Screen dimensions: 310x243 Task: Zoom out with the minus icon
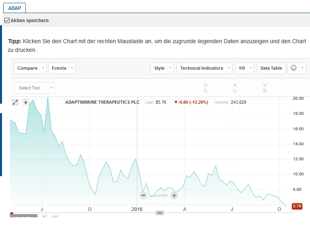tap(143, 195)
